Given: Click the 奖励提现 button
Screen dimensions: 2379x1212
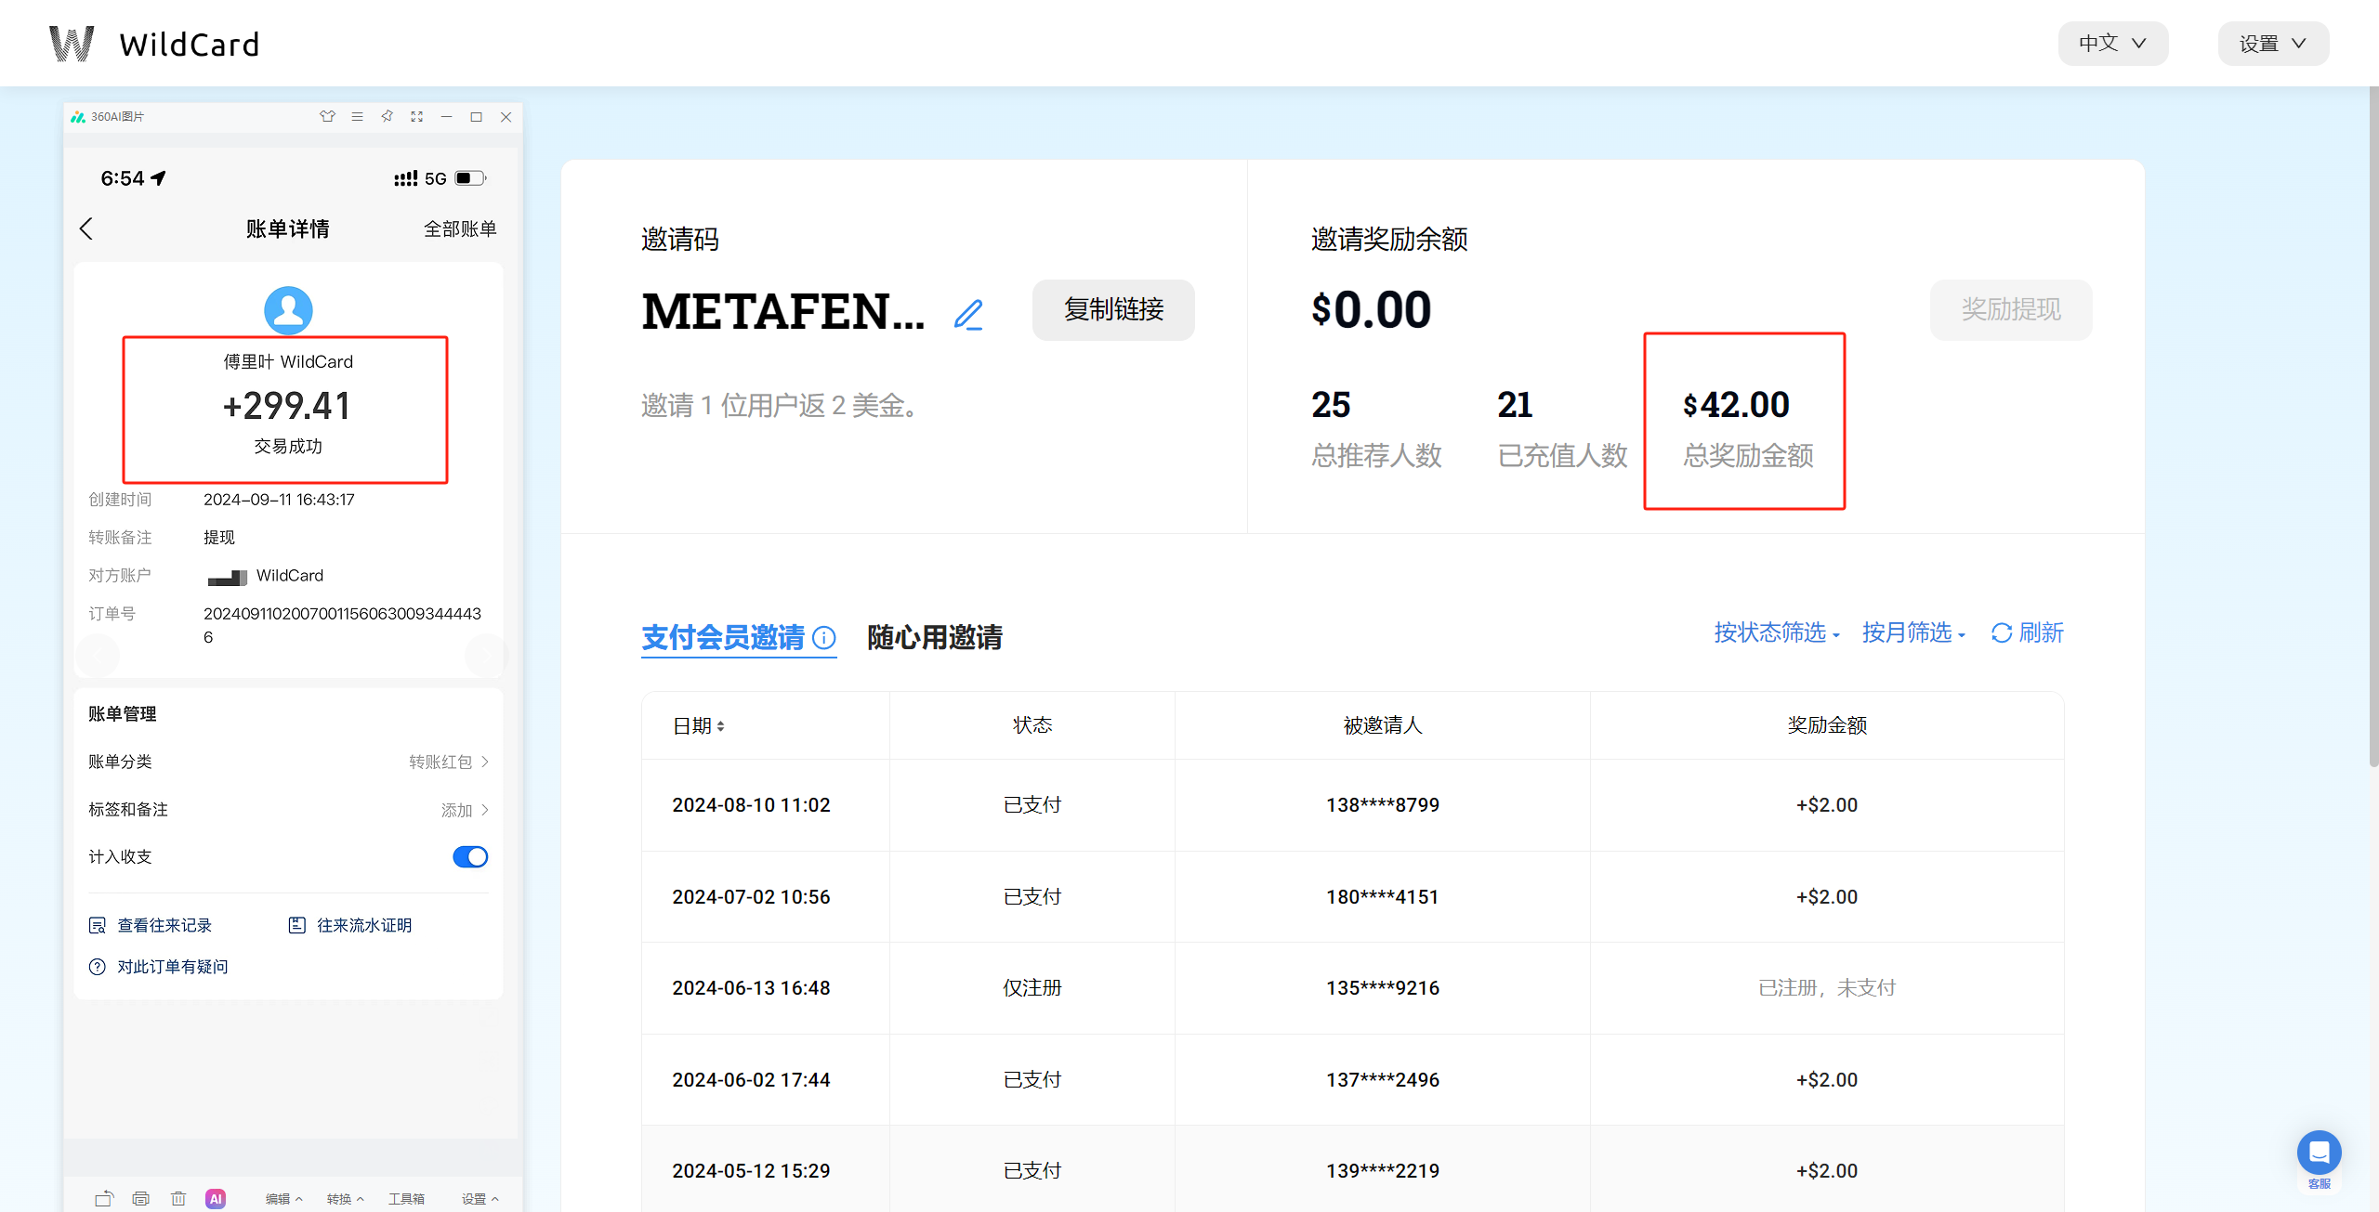Looking at the screenshot, I should point(2011,309).
